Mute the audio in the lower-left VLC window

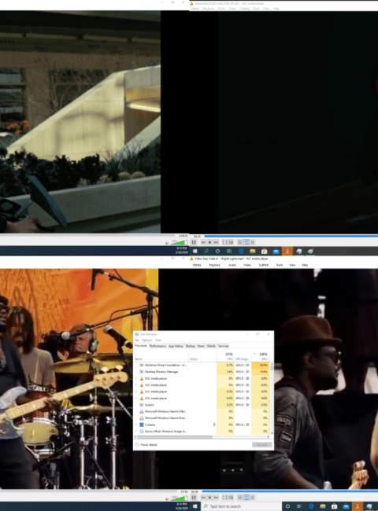tap(168, 498)
